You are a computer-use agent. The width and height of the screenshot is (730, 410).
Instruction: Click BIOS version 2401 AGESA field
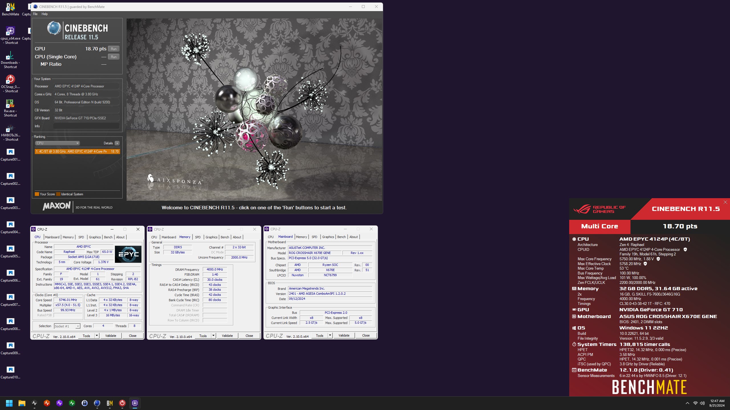(330, 294)
